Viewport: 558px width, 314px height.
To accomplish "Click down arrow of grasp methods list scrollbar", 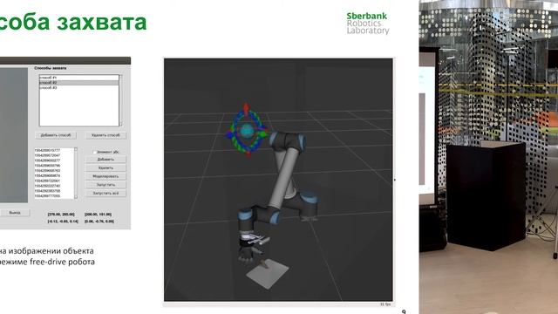I will click(120, 124).
